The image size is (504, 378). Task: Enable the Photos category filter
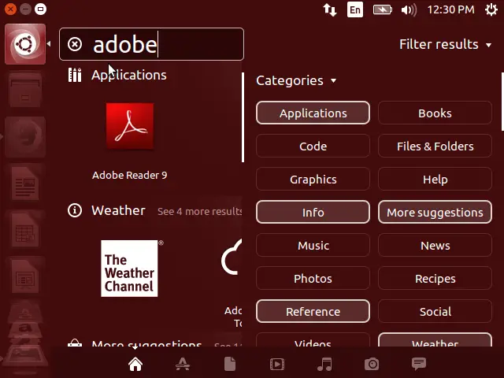[313, 278]
